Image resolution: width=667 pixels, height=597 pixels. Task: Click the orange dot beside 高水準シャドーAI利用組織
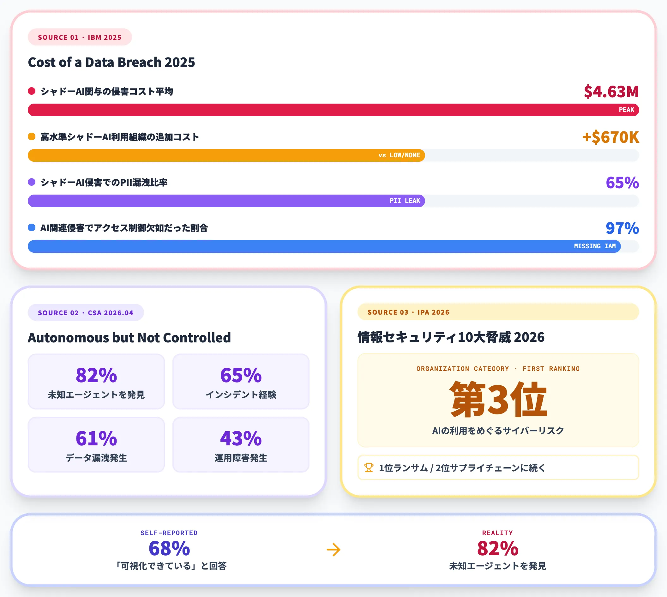(x=32, y=136)
